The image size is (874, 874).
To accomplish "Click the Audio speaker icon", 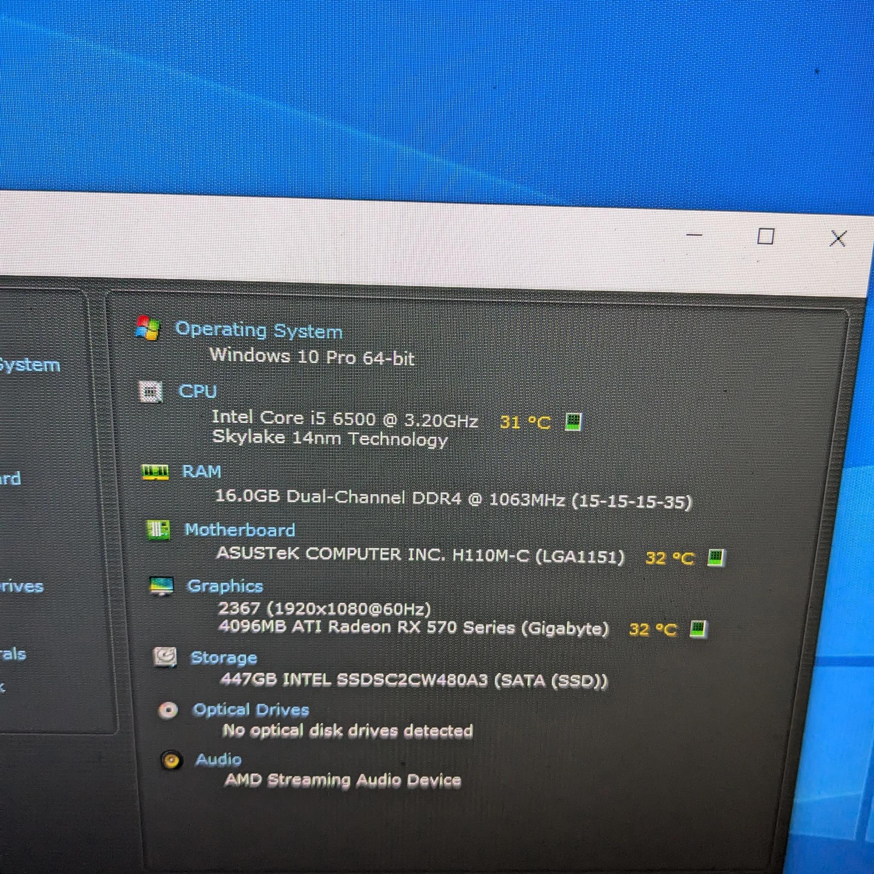I will [x=172, y=760].
